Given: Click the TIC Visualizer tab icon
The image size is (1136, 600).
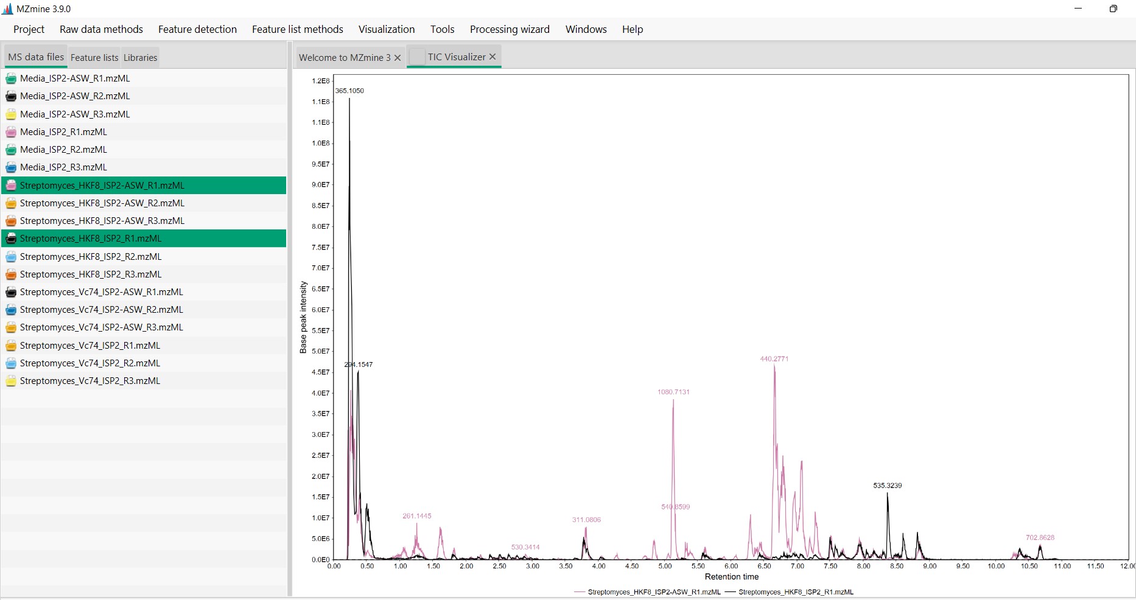Looking at the screenshot, I should pyautogui.click(x=418, y=57).
